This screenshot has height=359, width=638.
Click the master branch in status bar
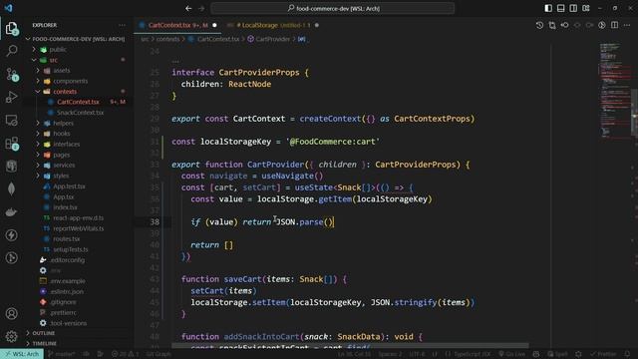pos(62,354)
